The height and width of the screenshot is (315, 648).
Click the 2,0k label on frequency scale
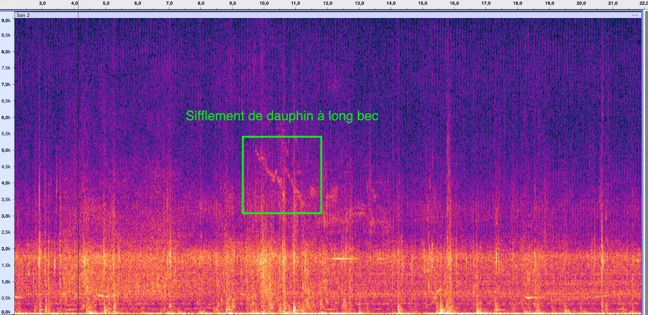click(x=6, y=249)
